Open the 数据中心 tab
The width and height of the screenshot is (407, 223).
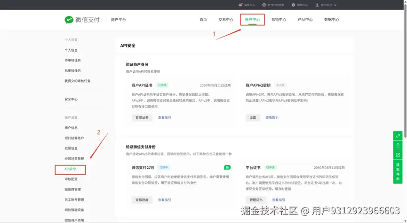(332, 19)
